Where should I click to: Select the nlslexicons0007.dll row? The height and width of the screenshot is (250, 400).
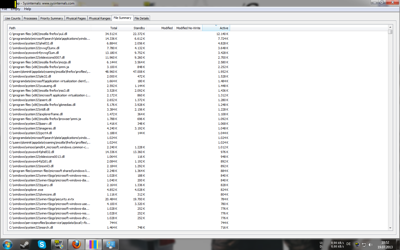119,57
